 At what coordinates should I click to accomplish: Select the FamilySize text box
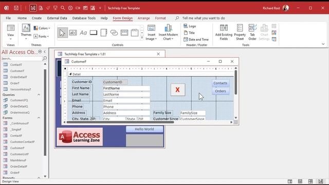pos(193,113)
